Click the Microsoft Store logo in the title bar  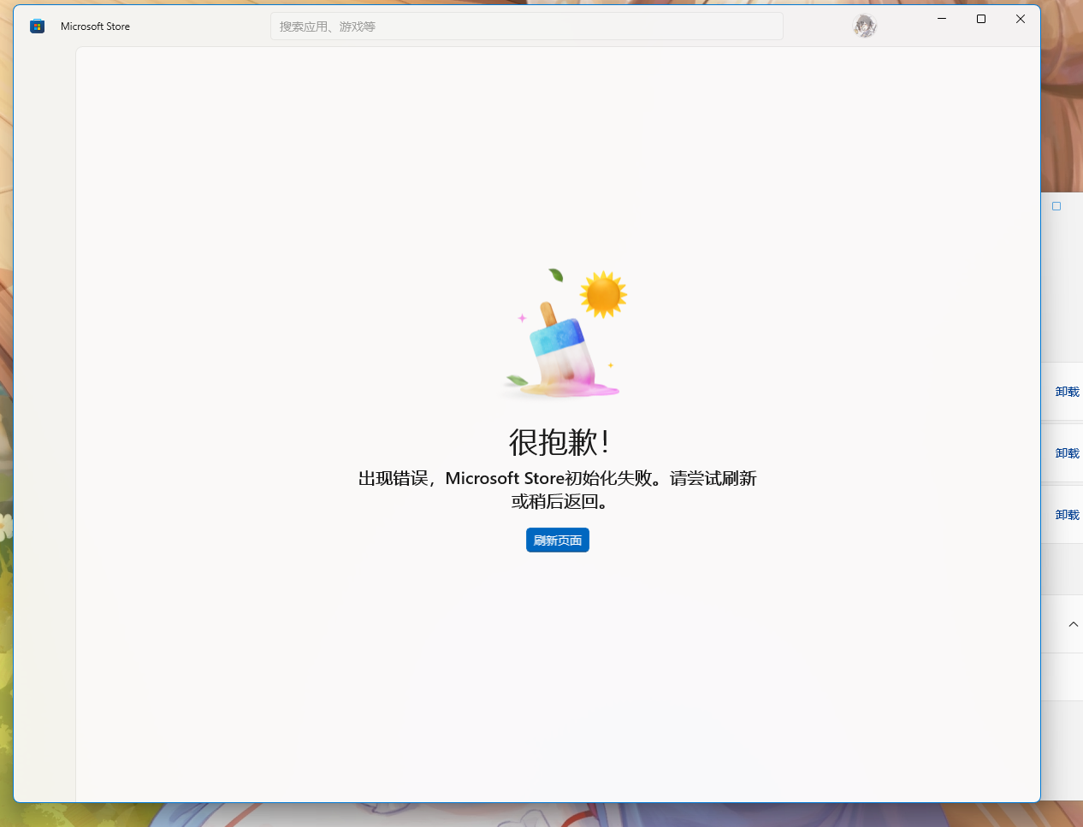37,26
